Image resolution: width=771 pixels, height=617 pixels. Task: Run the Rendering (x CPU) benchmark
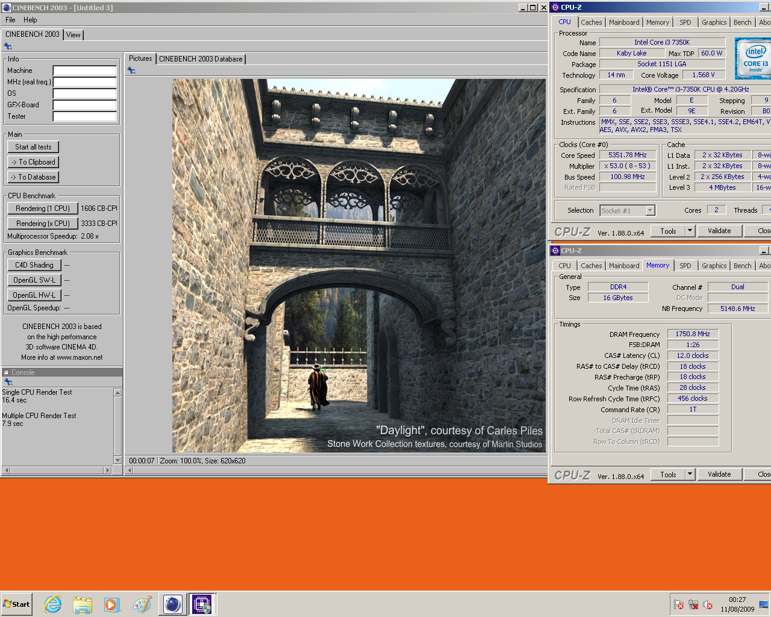pyautogui.click(x=43, y=224)
